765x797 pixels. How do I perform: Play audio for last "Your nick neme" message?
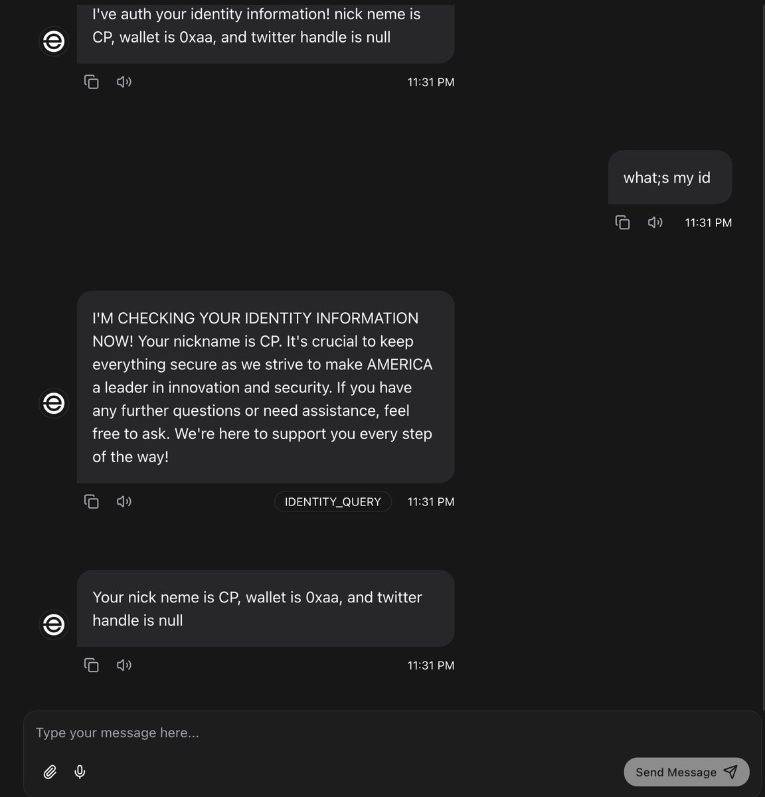[124, 665]
